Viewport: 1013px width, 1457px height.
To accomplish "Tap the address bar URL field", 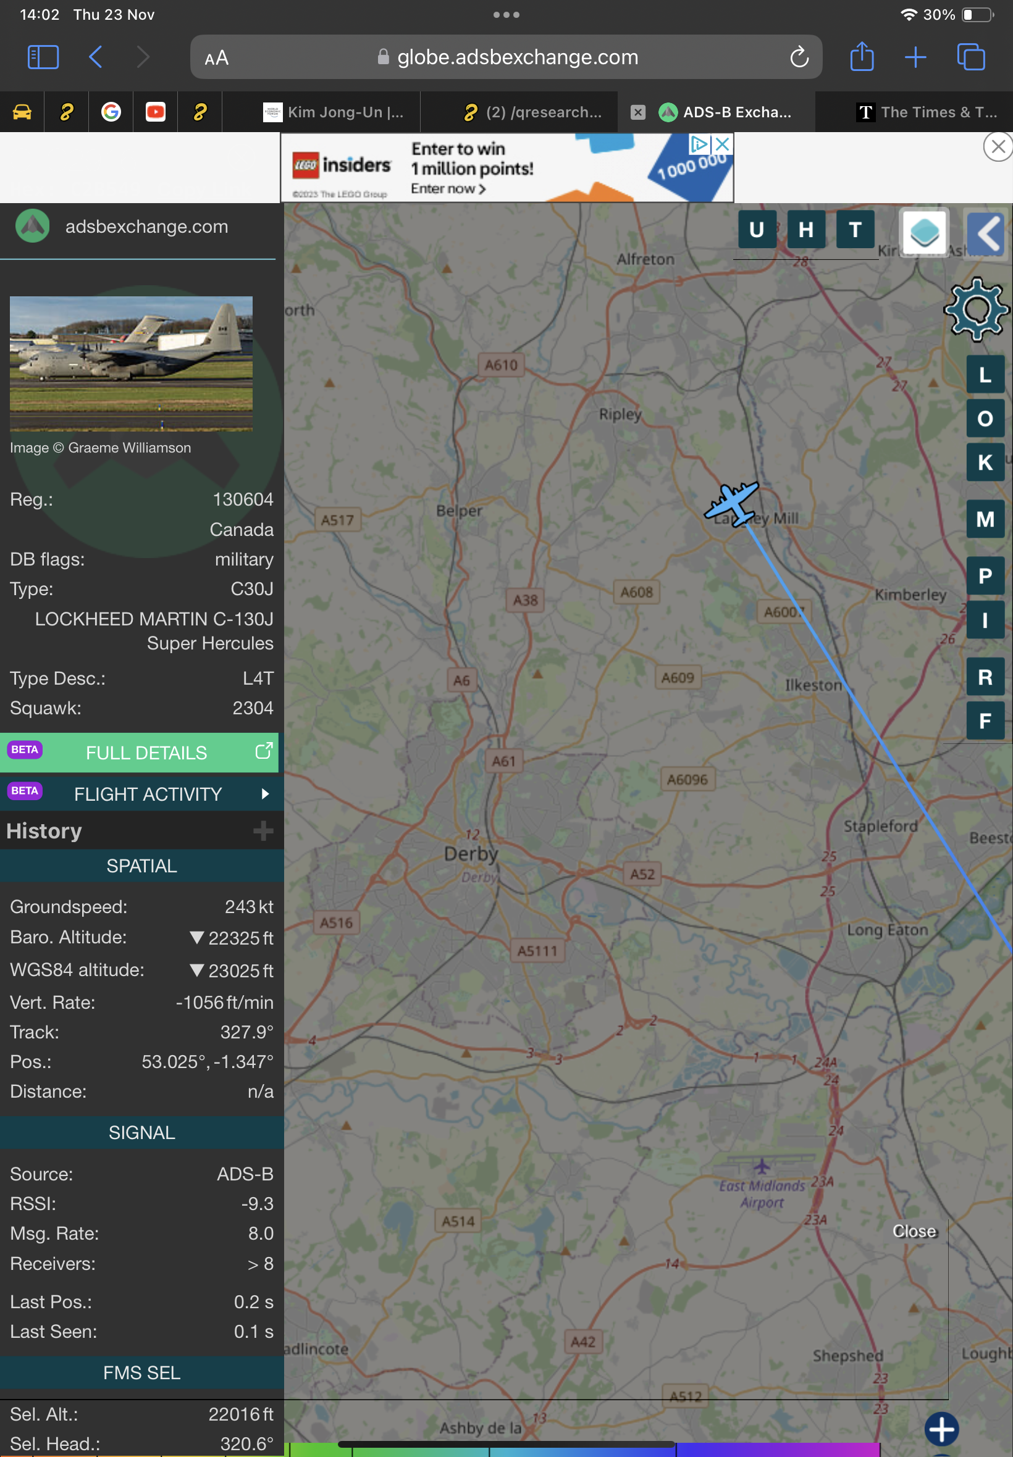I will [506, 57].
